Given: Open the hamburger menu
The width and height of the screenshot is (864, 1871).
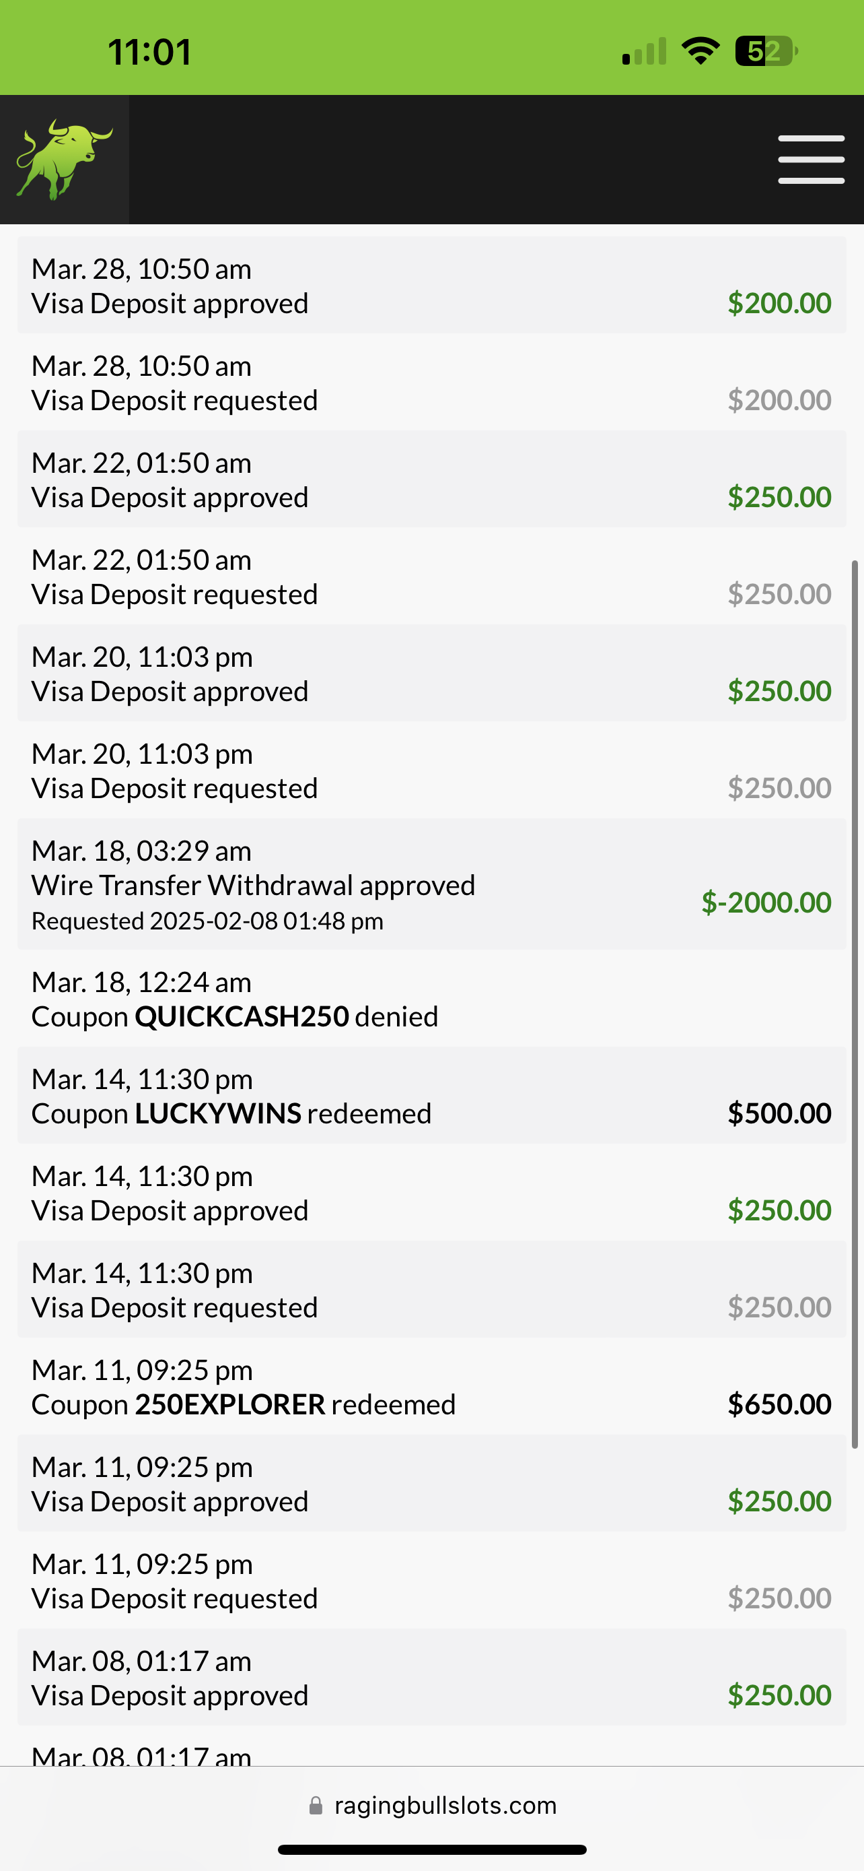Looking at the screenshot, I should (x=811, y=159).
